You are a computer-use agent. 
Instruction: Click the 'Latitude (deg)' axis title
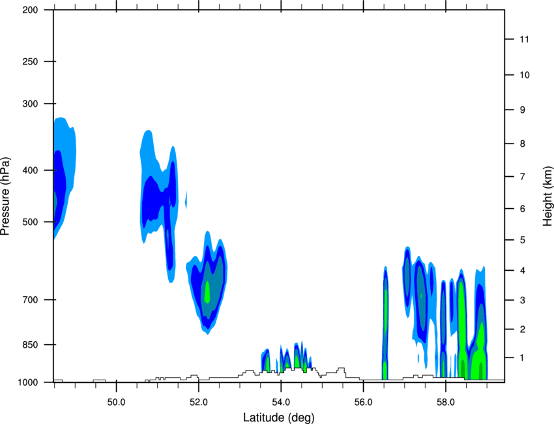[x=278, y=417]
